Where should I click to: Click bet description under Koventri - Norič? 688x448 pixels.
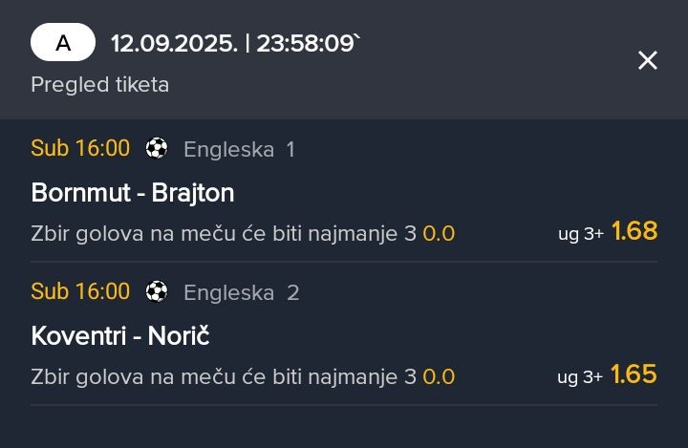pyautogui.click(x=224, y=377)
